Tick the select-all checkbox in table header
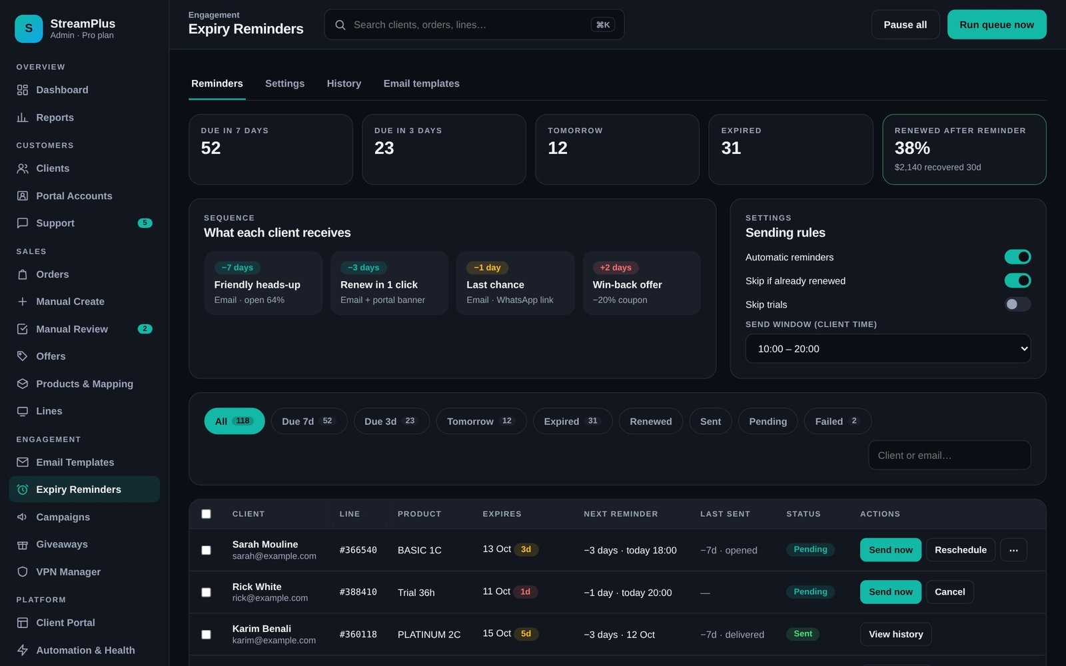Image resolution: width=1066 pixels, height=666 pixels. [x=206, y=514]
